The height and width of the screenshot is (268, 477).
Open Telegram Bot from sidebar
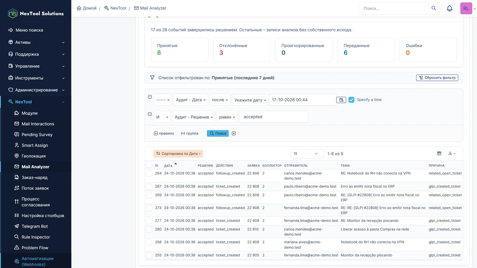pos(35,226)
